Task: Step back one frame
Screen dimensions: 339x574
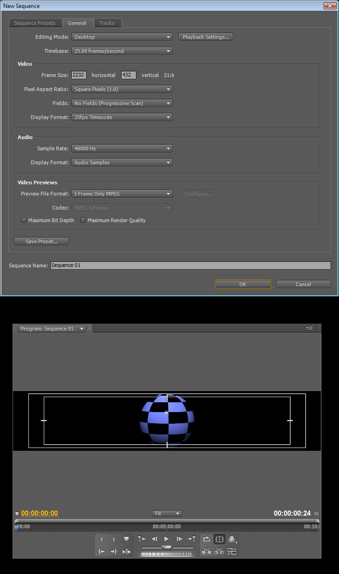Action: [154, 539]
